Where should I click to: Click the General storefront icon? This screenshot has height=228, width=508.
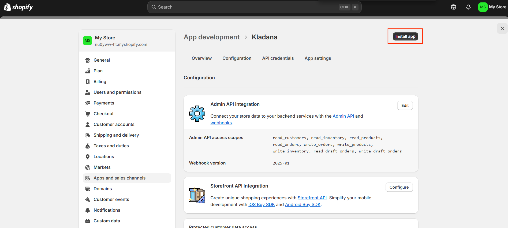88,60
